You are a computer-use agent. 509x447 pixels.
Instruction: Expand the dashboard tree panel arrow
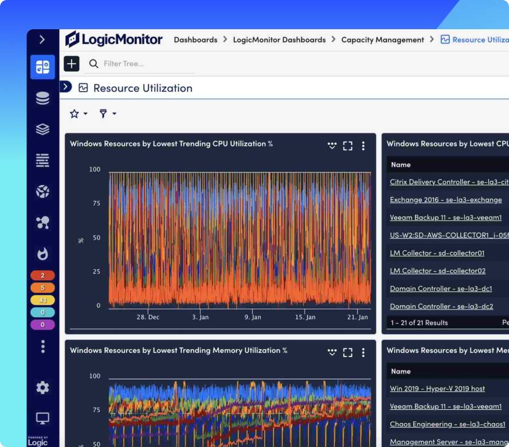point(65,87)
